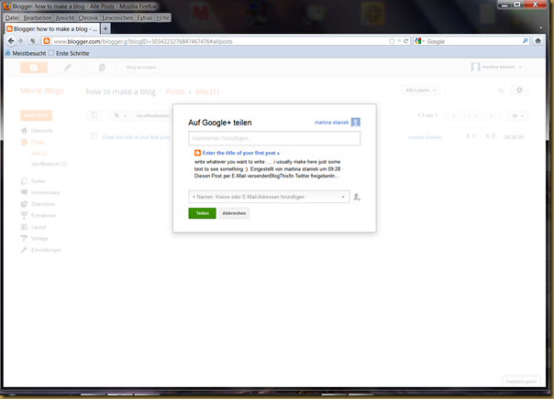The image size is (554, 399).
Task: Open the Datei menu
Action: point(12,17)
